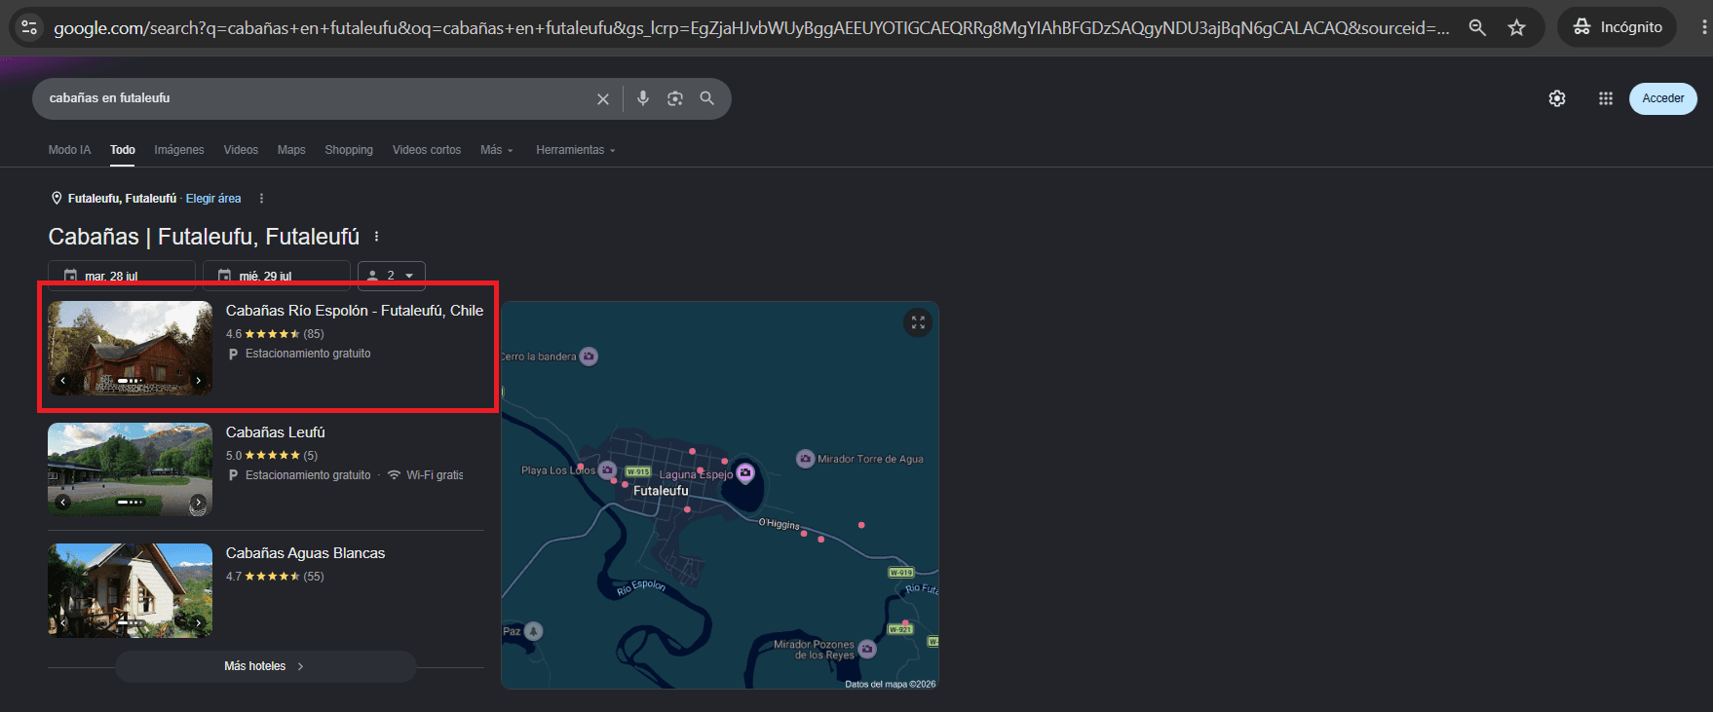1713x712 pixels.
Task: Show previous photo of Cabañas Aguas Blancas
Action: [62, 622]
